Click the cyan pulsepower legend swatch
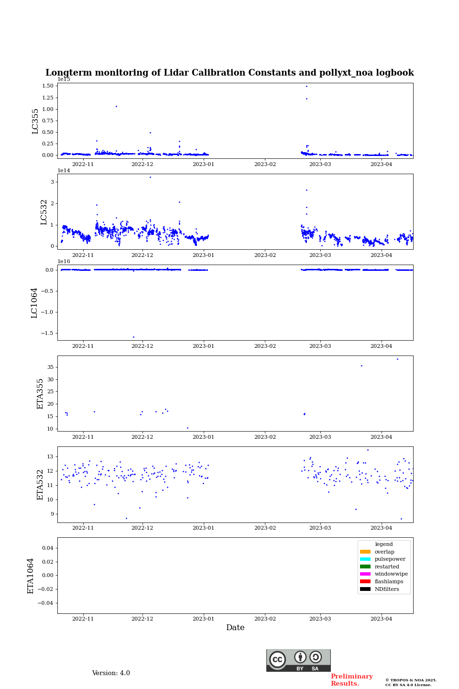Viewport: 459px width, 689px height. pos(365,559)
